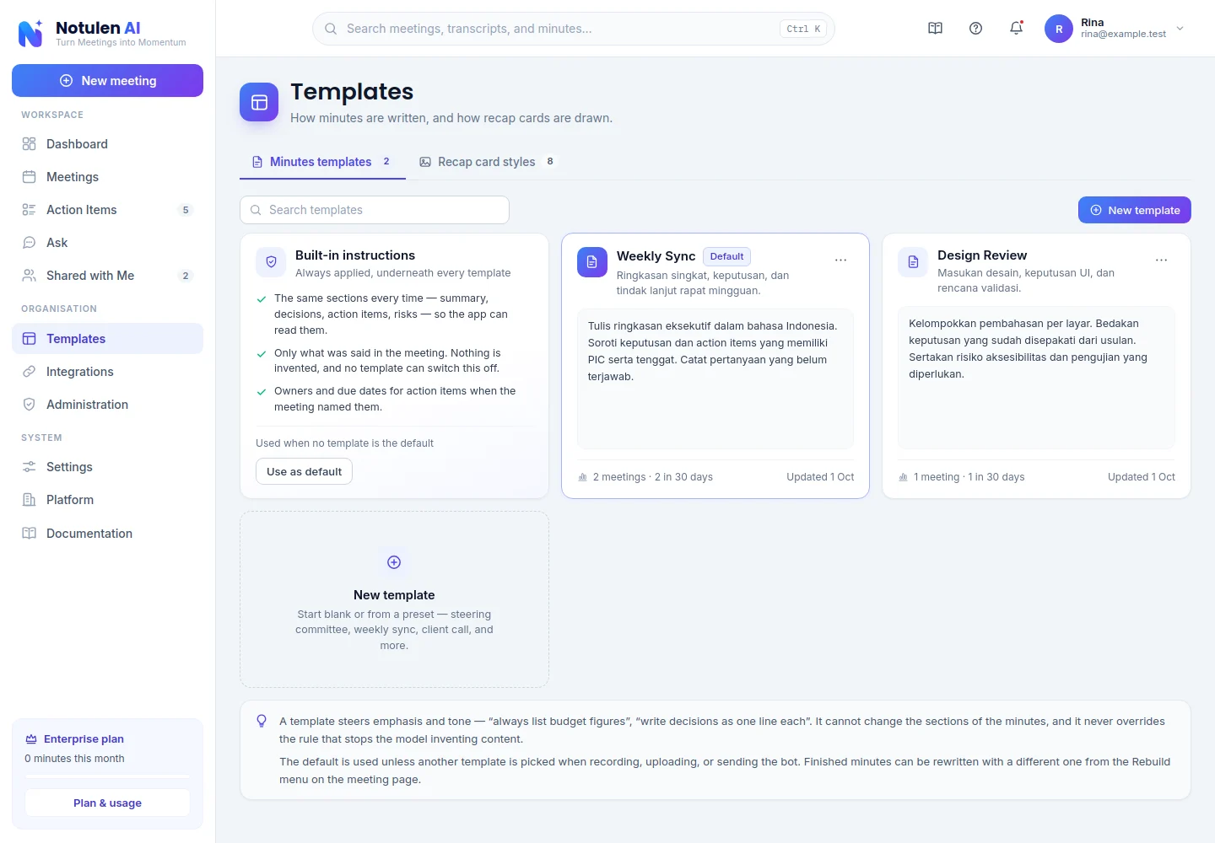Click the Rina avatar circle
Screen dimensions: 1215x843
point(1059,29)
